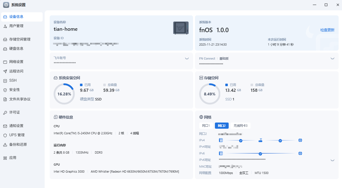The width and height of the screenshot is (342, 188).
Task: Show the hidden FN Connect ID
Action: point(332,58)
